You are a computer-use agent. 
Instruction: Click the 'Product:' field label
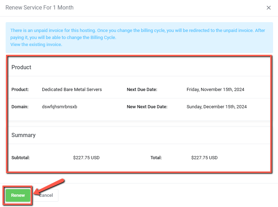click(x=20, y=90)
